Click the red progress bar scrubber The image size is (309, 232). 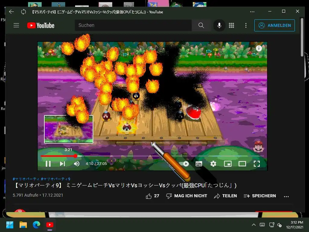[x=75, y=156]
